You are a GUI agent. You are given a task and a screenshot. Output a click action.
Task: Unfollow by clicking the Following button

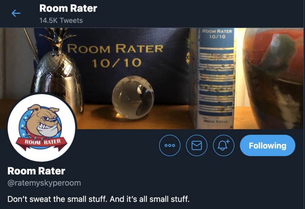coord(267,145)
